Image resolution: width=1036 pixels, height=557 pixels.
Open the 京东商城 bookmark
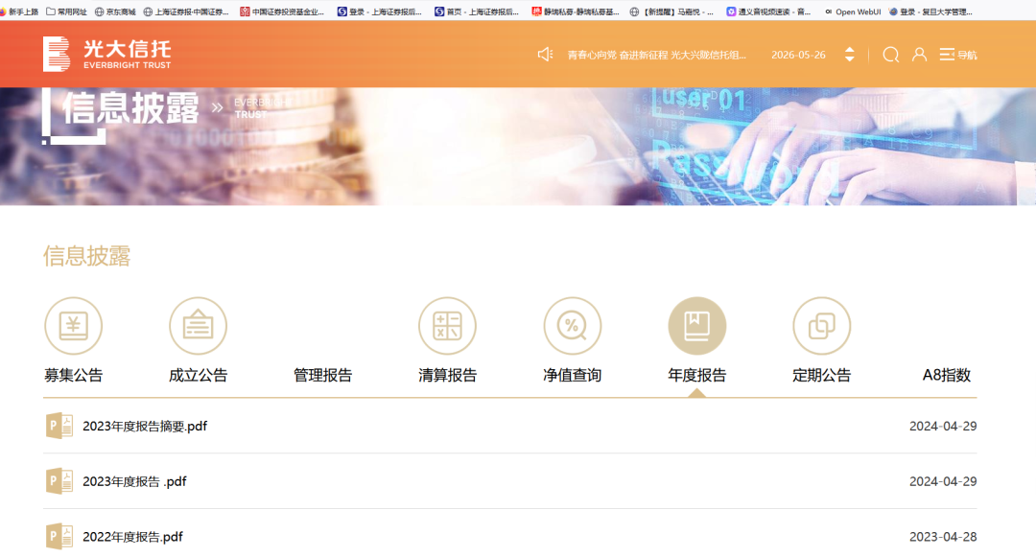click(115, 12)
